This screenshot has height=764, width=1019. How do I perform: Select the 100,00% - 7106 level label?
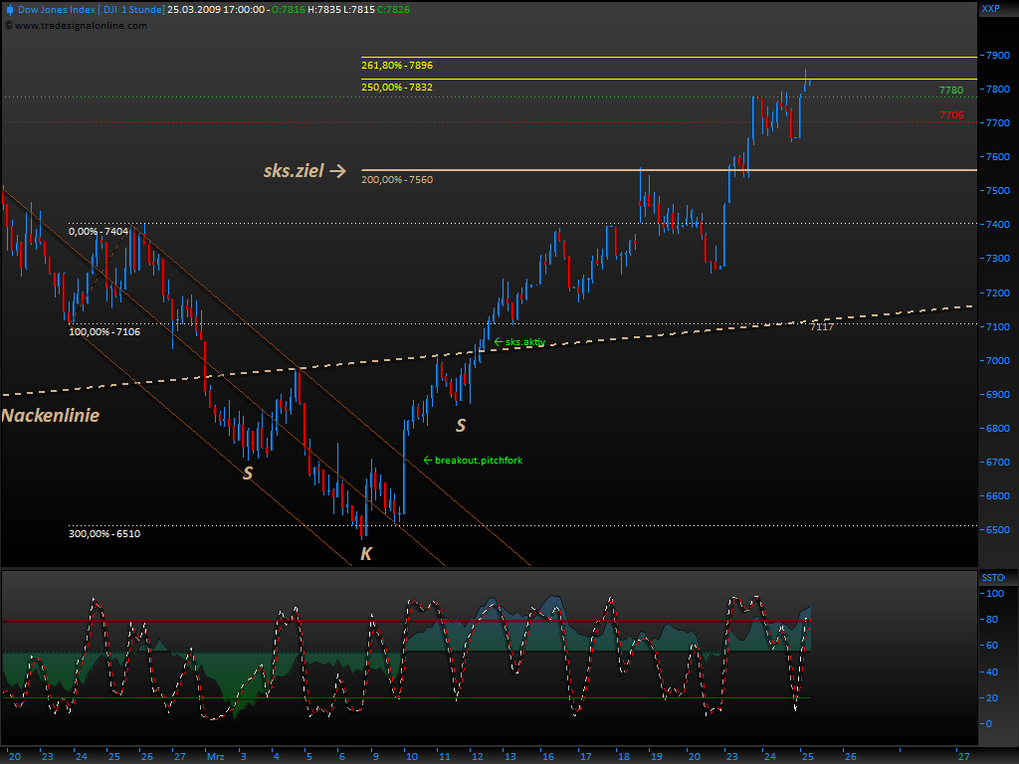104,332
